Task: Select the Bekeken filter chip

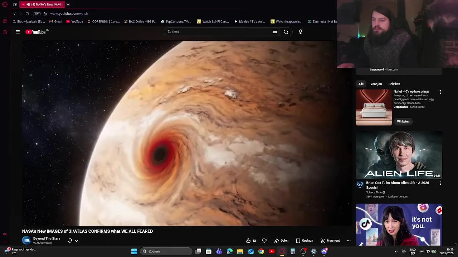Action: [394, 84]
